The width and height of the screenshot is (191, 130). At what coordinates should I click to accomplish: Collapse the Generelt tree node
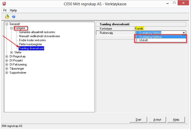(7, 24)
